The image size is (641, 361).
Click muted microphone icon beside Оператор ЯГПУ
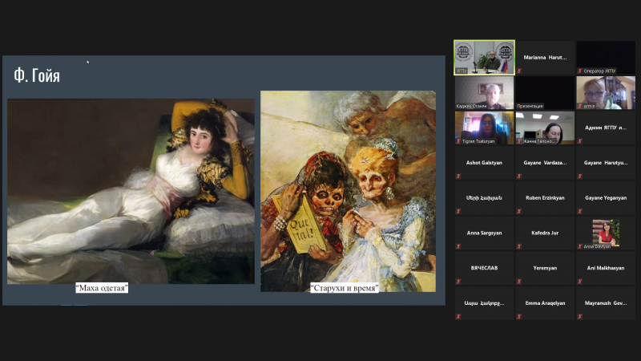pyautogui.click(x=580, y=71)
